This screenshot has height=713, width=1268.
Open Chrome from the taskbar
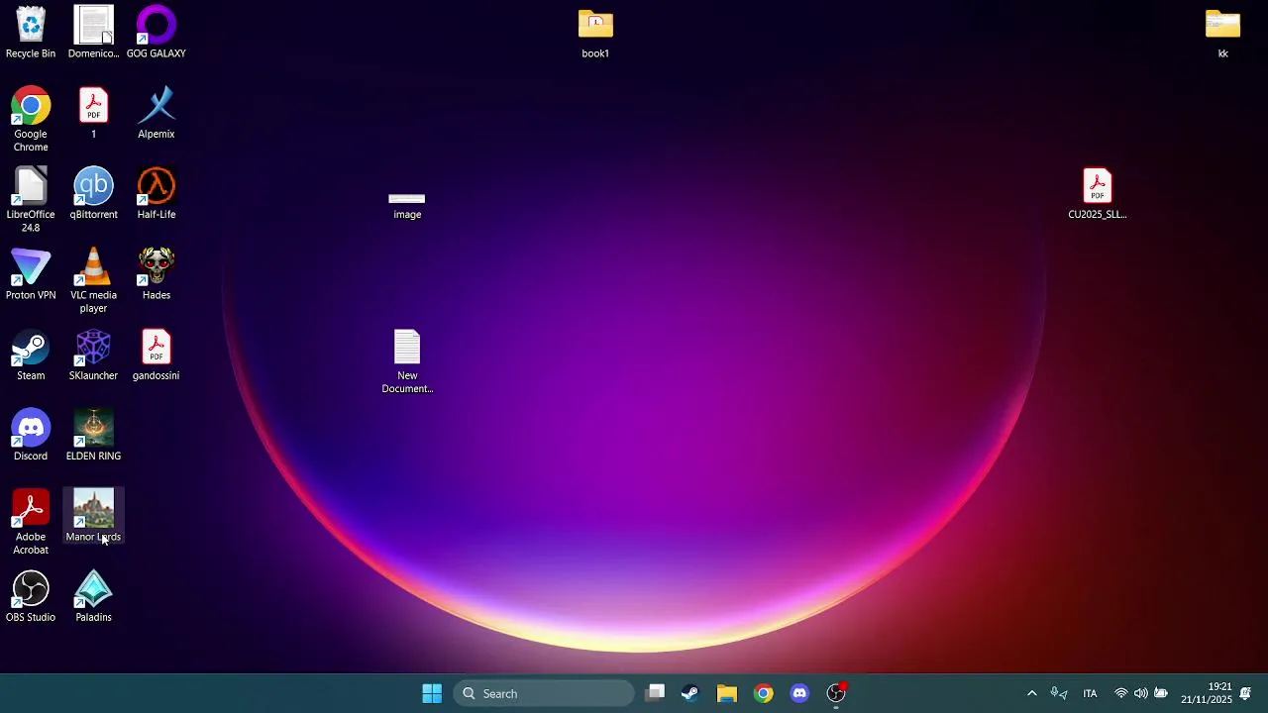coord(764,693)
